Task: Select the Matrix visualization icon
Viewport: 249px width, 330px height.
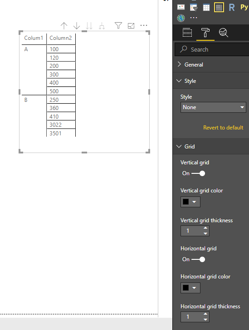Action: pos(219,7)
